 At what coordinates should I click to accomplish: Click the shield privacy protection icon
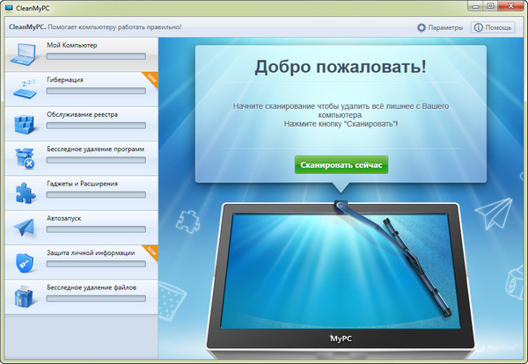(x=25, y=262)
